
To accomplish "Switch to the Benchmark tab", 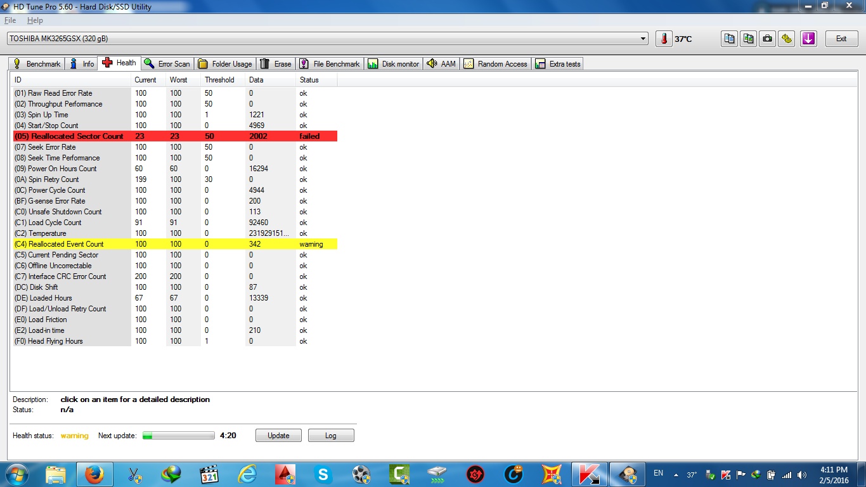I will [37, 63].
